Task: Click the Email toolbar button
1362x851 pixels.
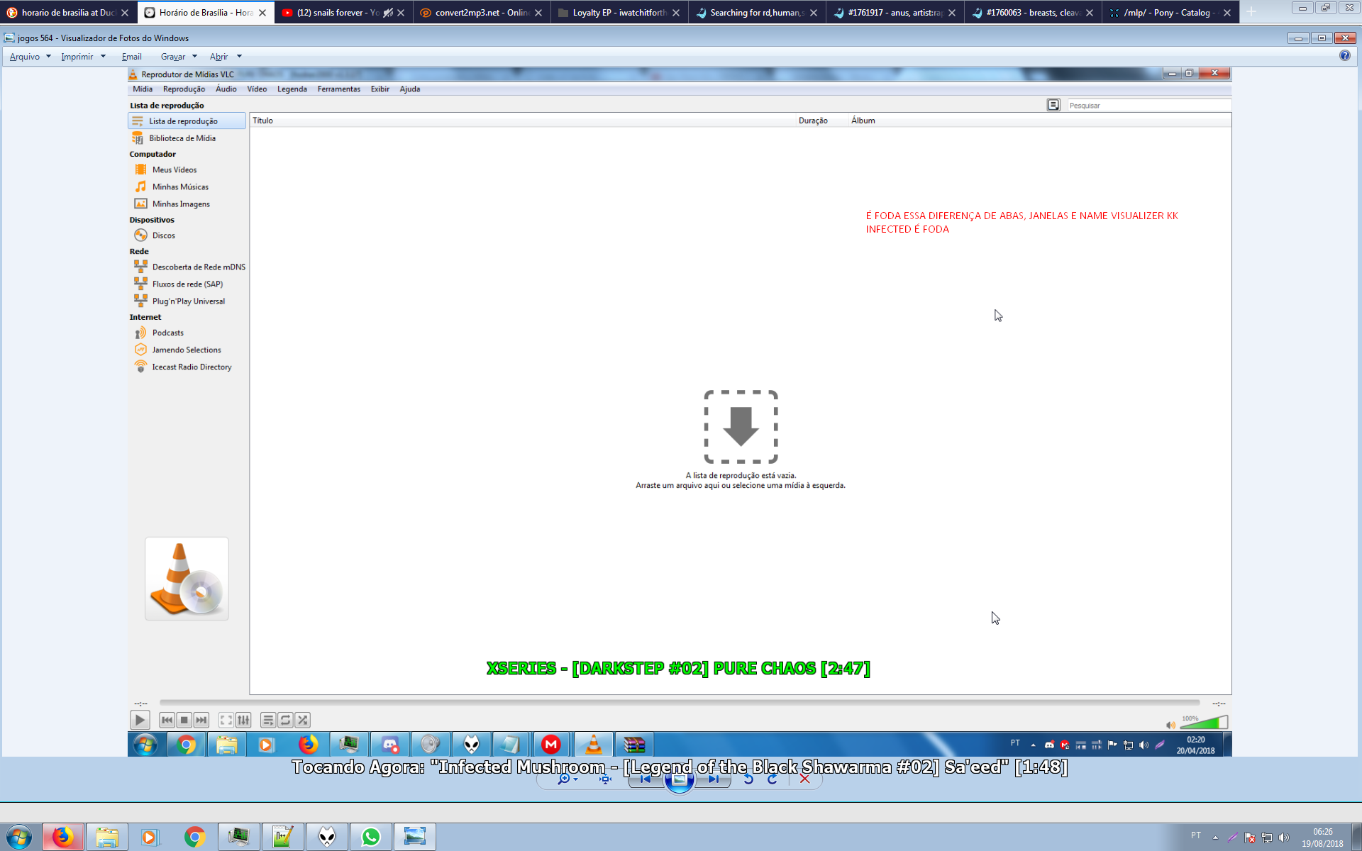Action: (131, 57)
